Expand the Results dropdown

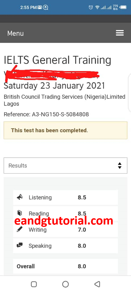point(65,166)
